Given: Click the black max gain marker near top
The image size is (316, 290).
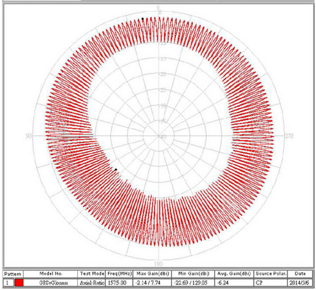Looking at the screenshot, I should [x=142, y=19].
